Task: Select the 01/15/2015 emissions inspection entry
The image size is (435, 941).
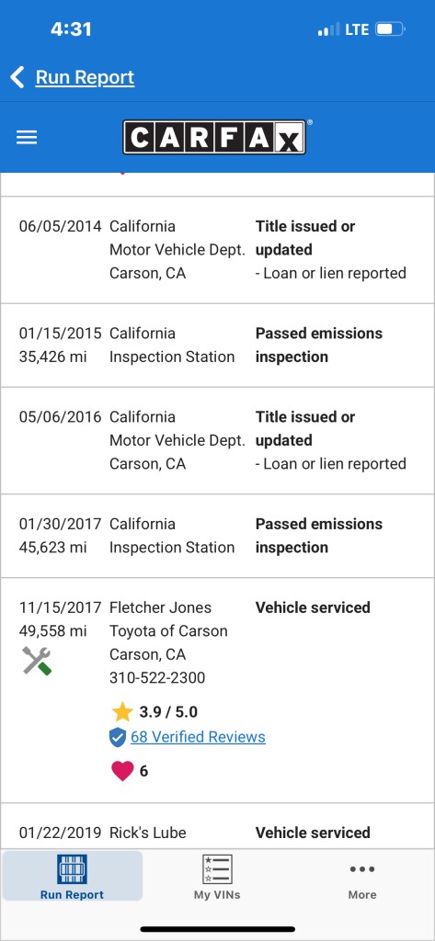Action: click(x=217, y=346)
